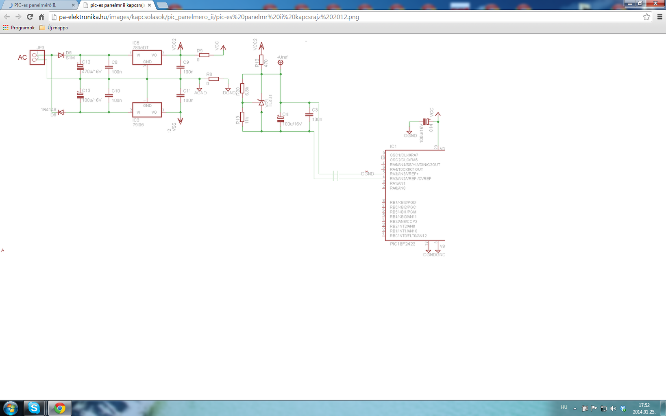666x416 pixels.
Task: Show hidden system tray icons
Action: coord(575,408)
